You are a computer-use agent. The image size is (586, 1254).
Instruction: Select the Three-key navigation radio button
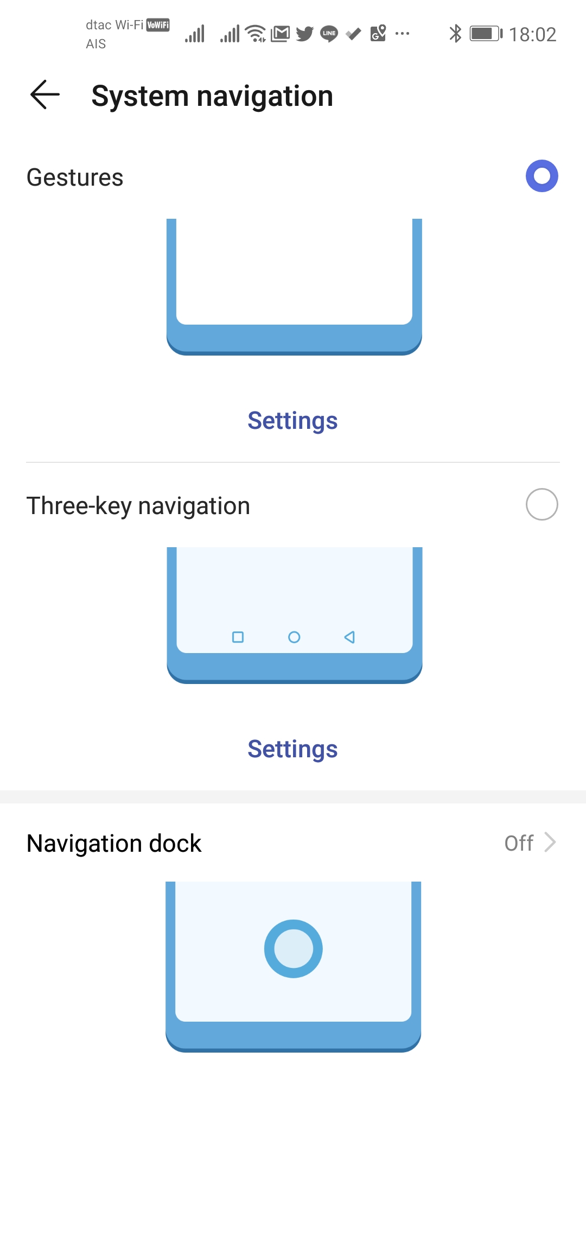[542, 504]
